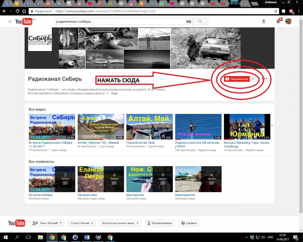Click the Просмотренные history button
This screenshot has width=303, height=242.
159,223
